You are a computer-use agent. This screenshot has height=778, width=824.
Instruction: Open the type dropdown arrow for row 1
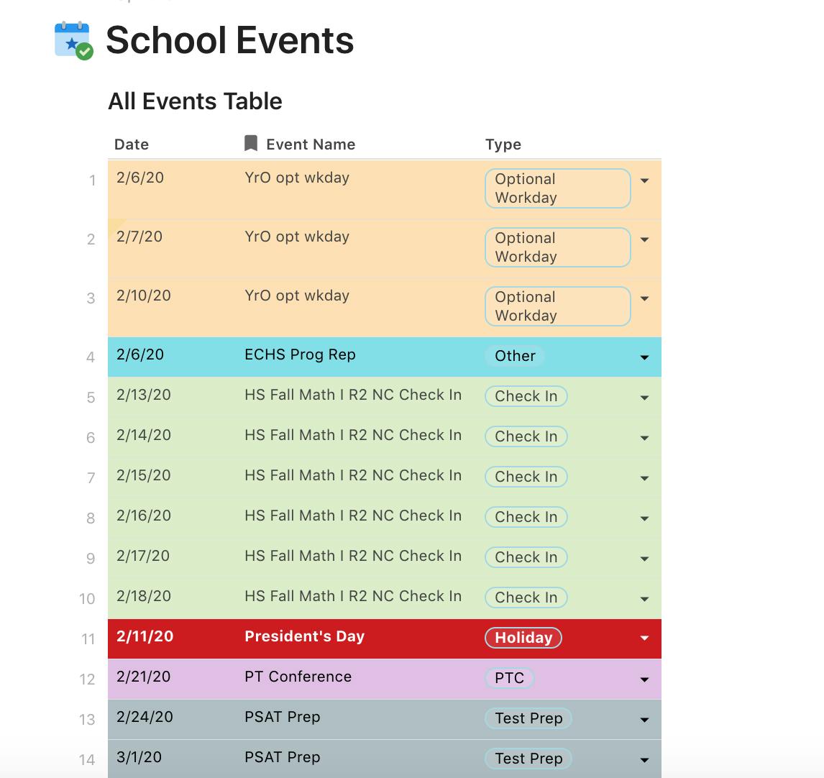click(x=644, y=180)
